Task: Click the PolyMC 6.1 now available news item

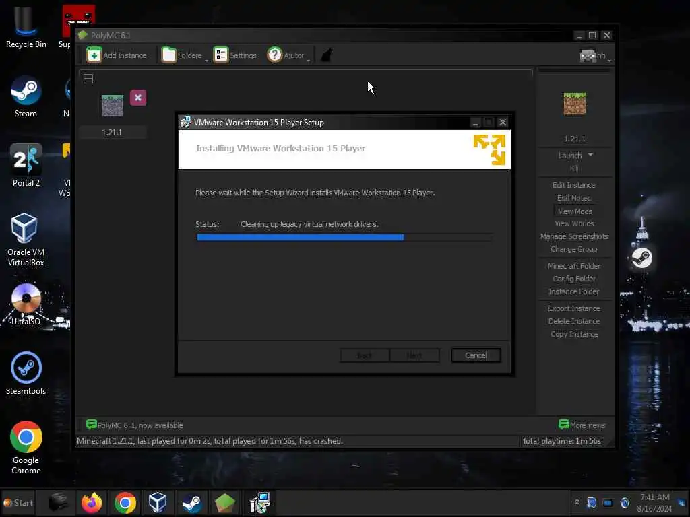Action: point(135,425)
